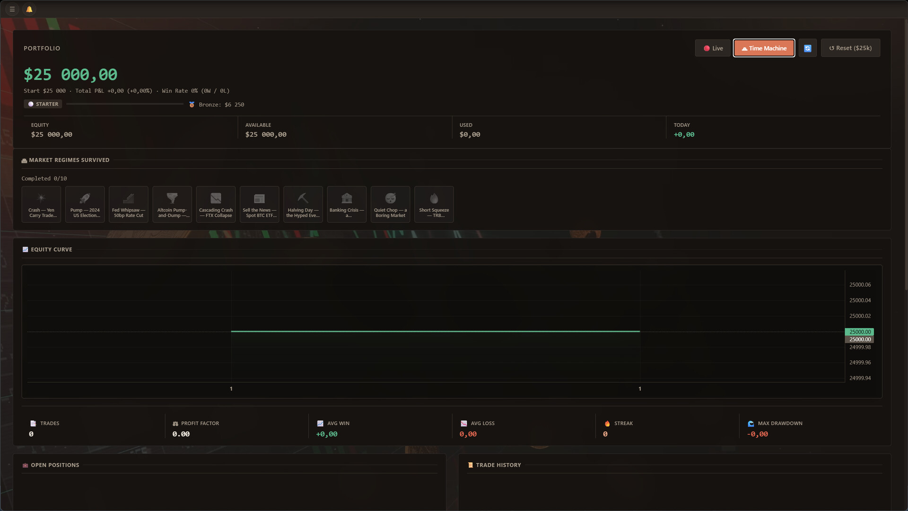Screen dimensions: 908x511
Task: Select the Crash Yen Carry Trade regime badge
Action: coord(41,204)
